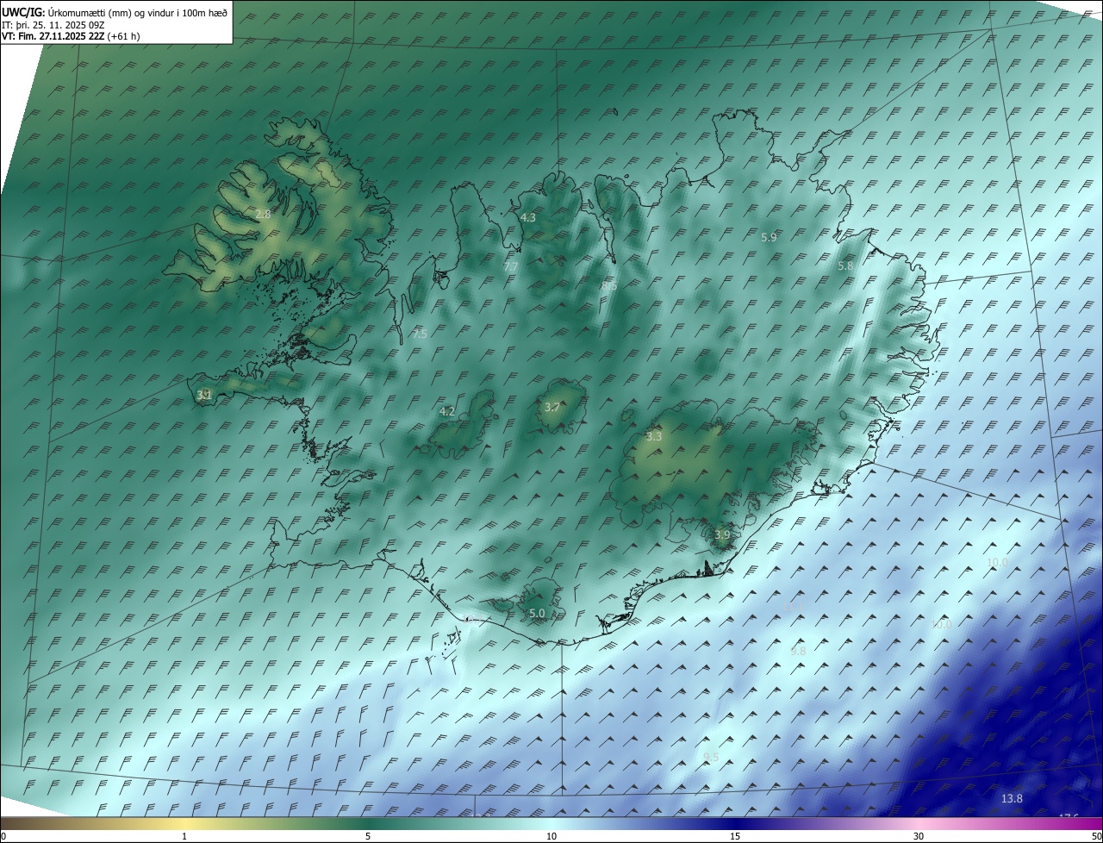Click the 5.0 value on the southern glacier
1103x843 pixels.
537,614
